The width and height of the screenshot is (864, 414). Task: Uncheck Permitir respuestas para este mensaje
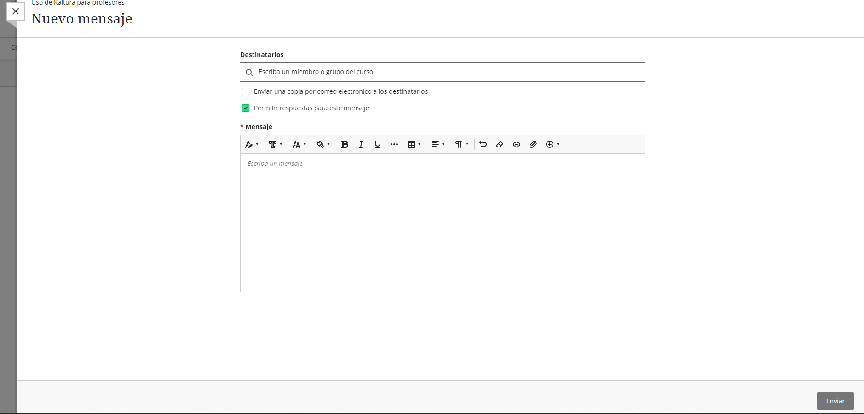pyautogui.click(x=246, y=108)
